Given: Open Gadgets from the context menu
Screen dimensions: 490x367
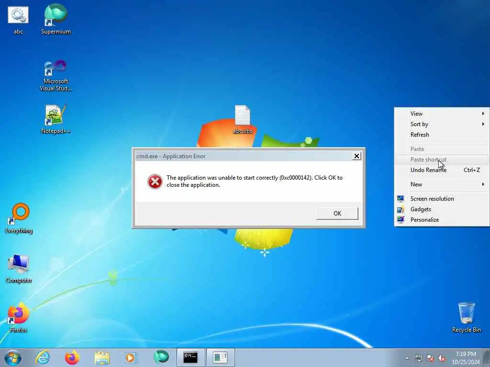Looking at the screenshot, I should click(x=442, y=209).
